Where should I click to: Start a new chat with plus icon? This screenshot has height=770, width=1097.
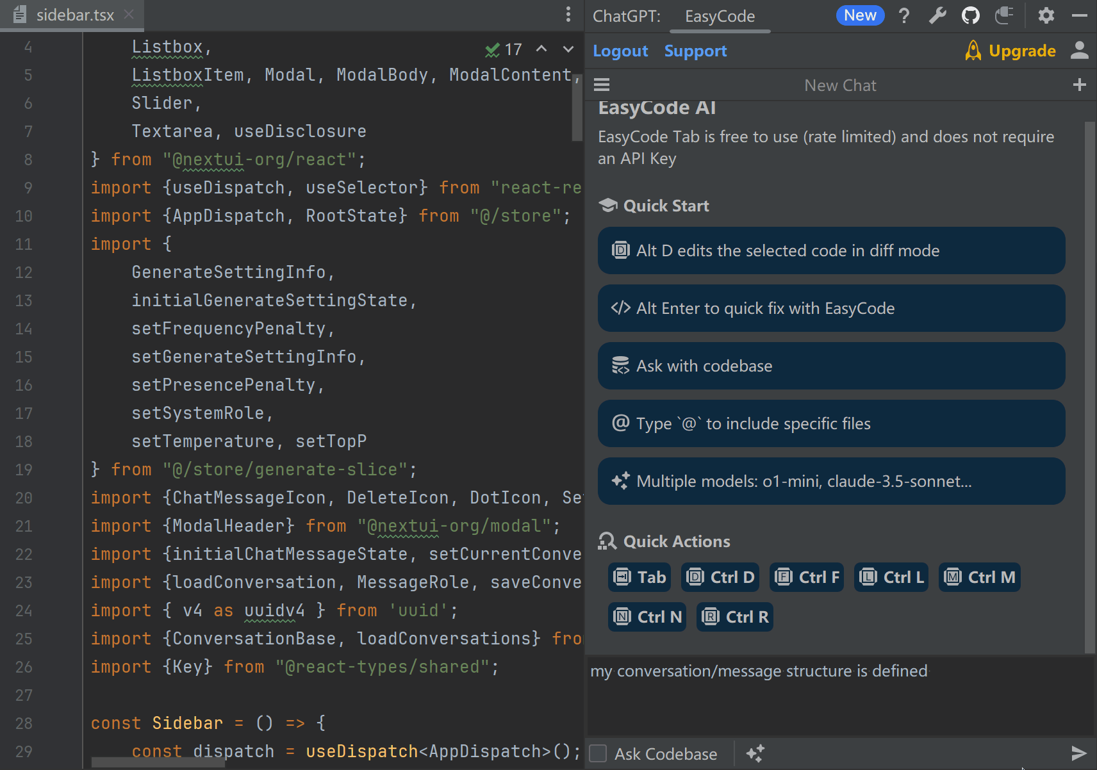[1079, 85]
